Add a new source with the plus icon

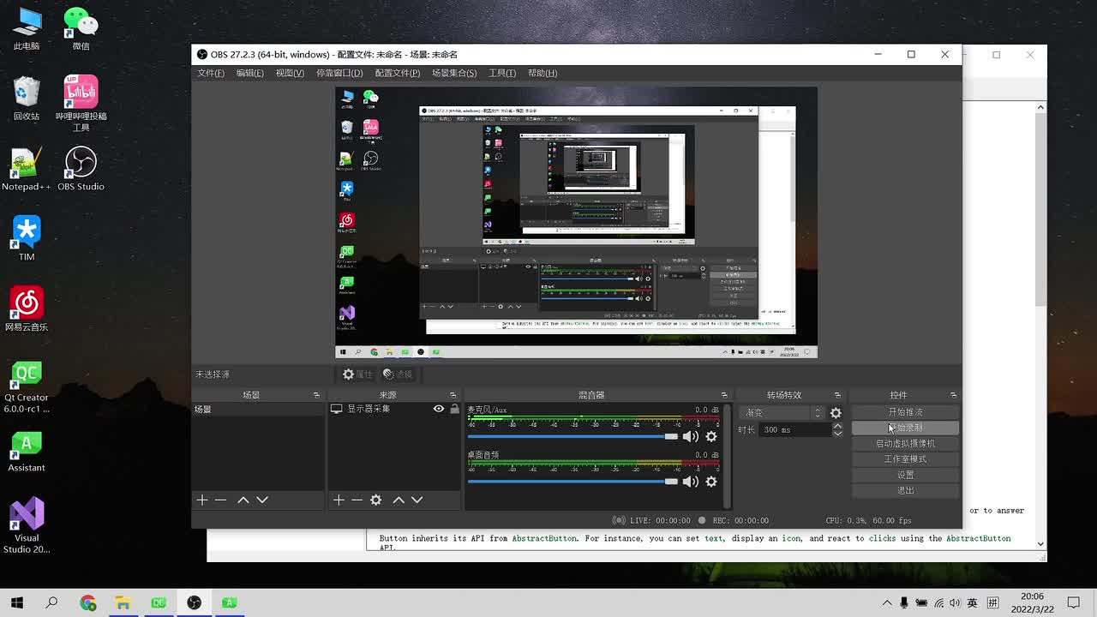coord(339,500)
